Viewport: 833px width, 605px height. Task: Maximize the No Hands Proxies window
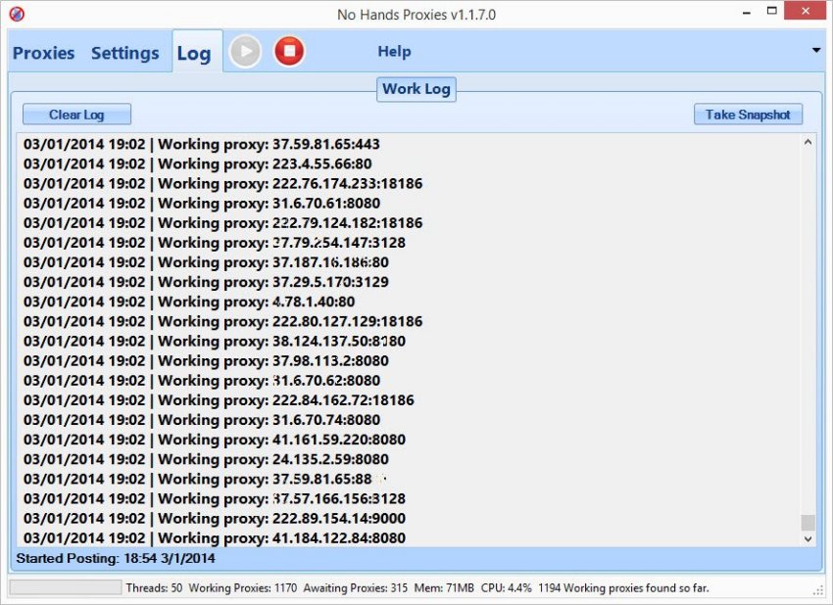pyautogui.click(x=772, y=11)
